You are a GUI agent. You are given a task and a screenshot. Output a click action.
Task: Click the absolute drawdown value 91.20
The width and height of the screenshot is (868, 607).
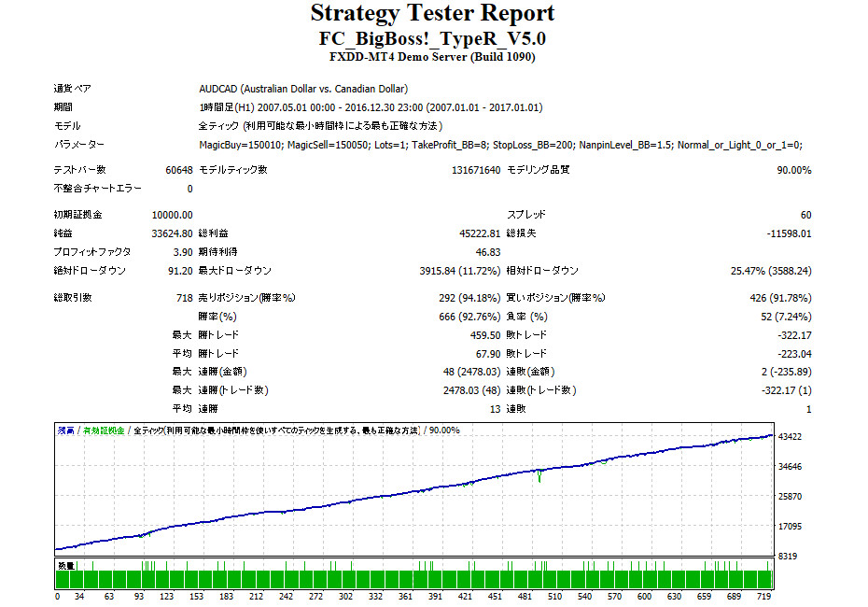click(x=180, y=271)
